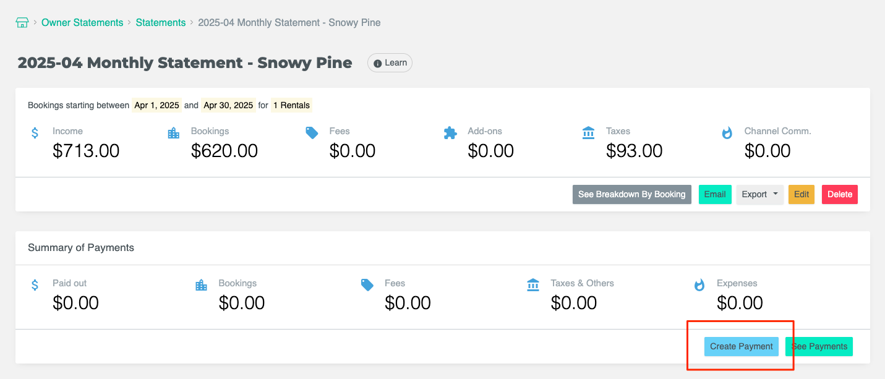Click the bank icon beside Taxes
885x379 pixels.
tap(589, 132)
